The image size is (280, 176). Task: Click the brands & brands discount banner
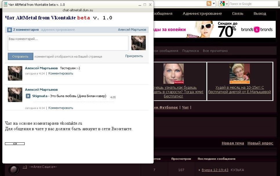coord(215,29)
